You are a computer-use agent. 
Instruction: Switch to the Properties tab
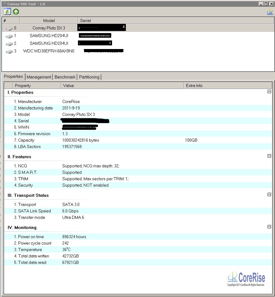14,77
